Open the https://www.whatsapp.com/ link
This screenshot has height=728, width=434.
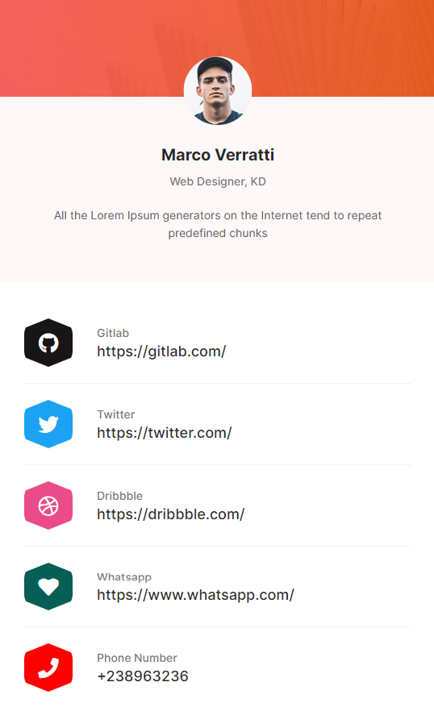[x=195, y=595]
